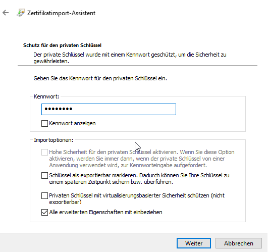The image size is (268, 252).
Task: Click the Der private Schlüssel wurde description text
Action: 130,58
